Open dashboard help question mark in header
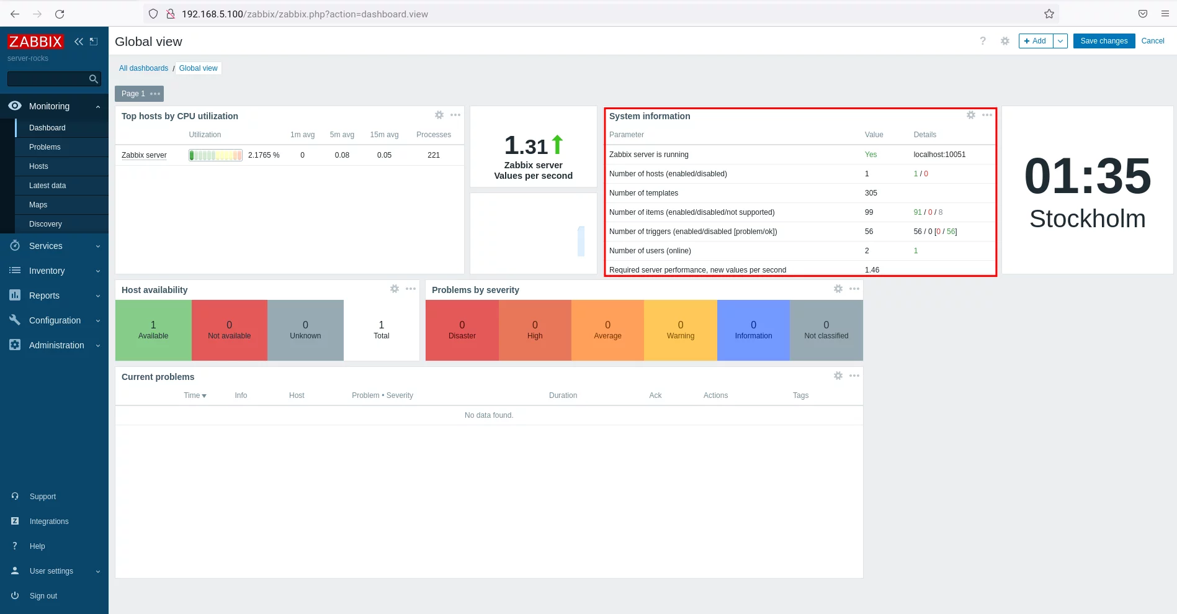Image resolution: width=1177 pixels, height=614 pixels. (x=983, y=41)
